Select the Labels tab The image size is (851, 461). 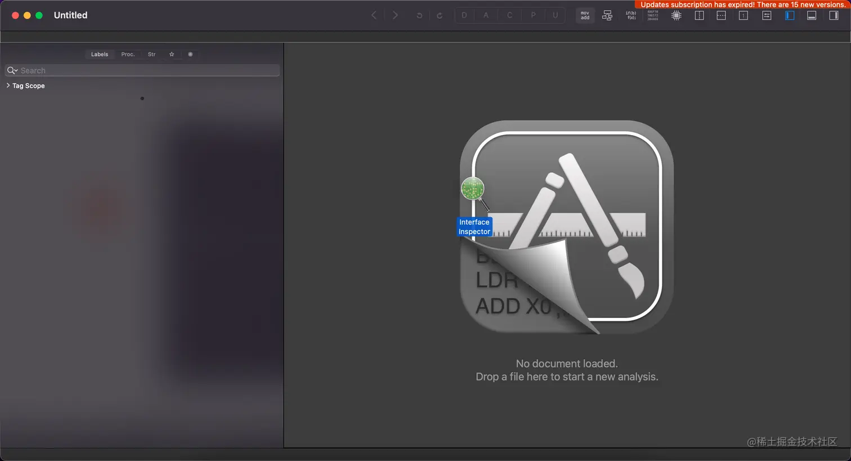100,55
